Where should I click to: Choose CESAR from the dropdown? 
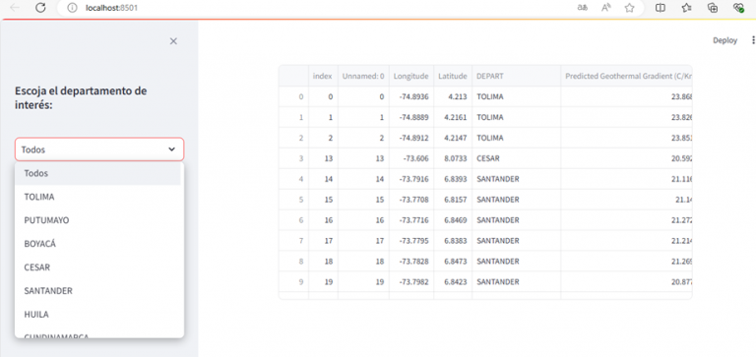pos(97,268)
